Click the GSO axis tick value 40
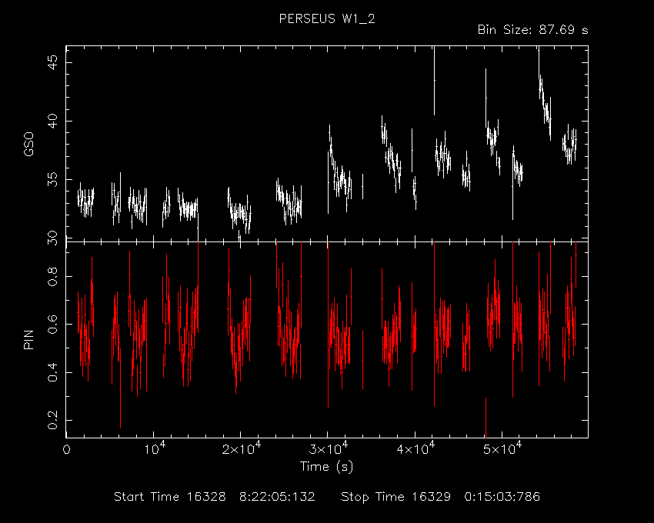Image resolution: width=654 pixels, height=523 pixels. click(x=53, y=121)
